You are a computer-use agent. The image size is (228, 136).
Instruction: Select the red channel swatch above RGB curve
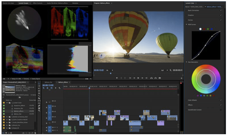coord(204,29)
